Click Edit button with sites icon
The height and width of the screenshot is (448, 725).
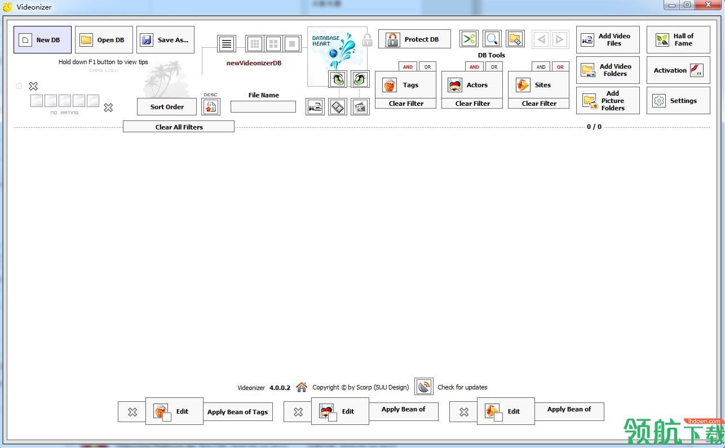pos(506,411)
